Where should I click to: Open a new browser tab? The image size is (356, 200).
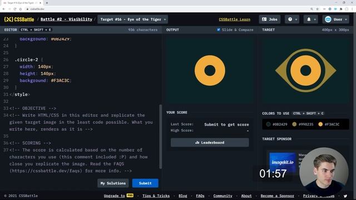(x=47, y=3)
